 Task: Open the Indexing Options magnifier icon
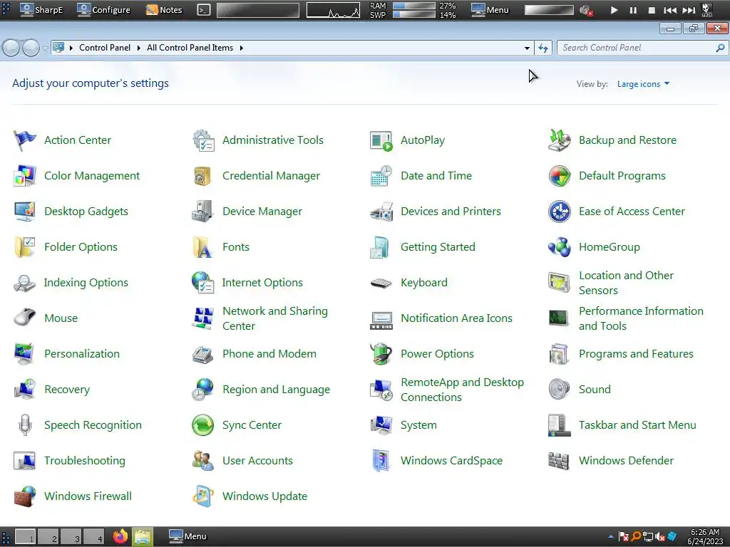(25, 282)
